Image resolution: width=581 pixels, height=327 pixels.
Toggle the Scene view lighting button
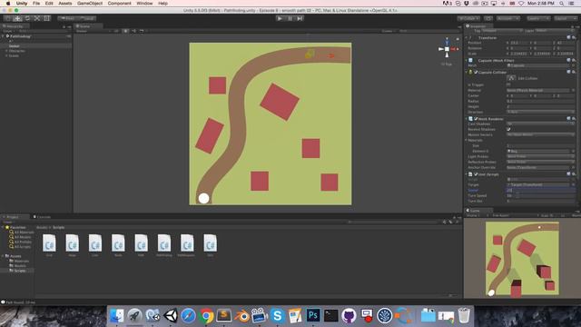pos(125,31)
